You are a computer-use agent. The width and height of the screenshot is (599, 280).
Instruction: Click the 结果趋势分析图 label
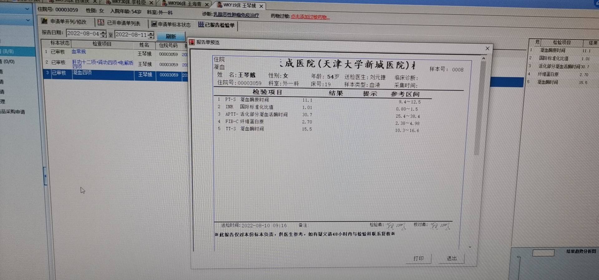pyautogui.click(x=581, y=251)
